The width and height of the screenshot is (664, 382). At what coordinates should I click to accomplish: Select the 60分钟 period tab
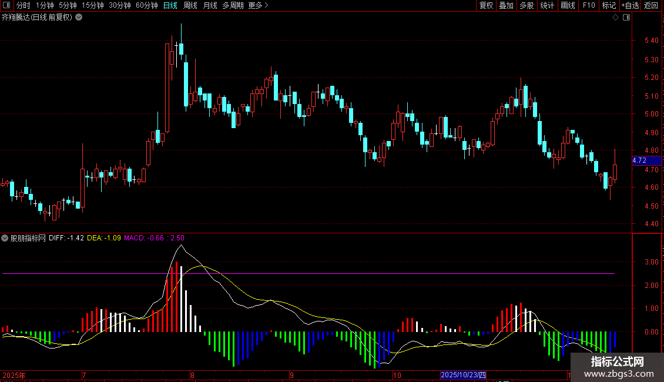pos(147,5)
